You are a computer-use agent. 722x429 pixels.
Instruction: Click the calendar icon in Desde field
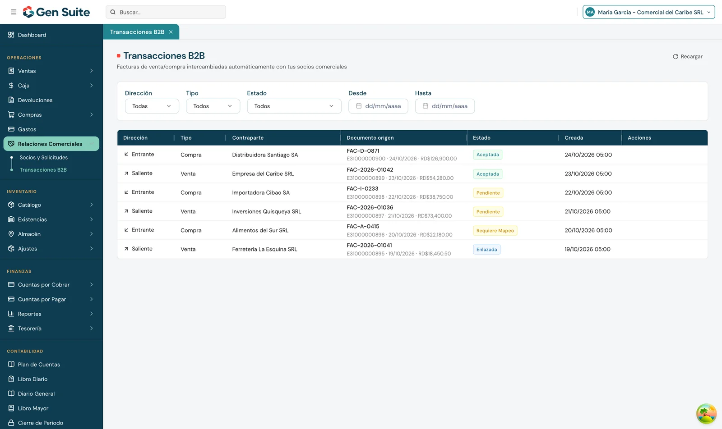pos(359,106)
